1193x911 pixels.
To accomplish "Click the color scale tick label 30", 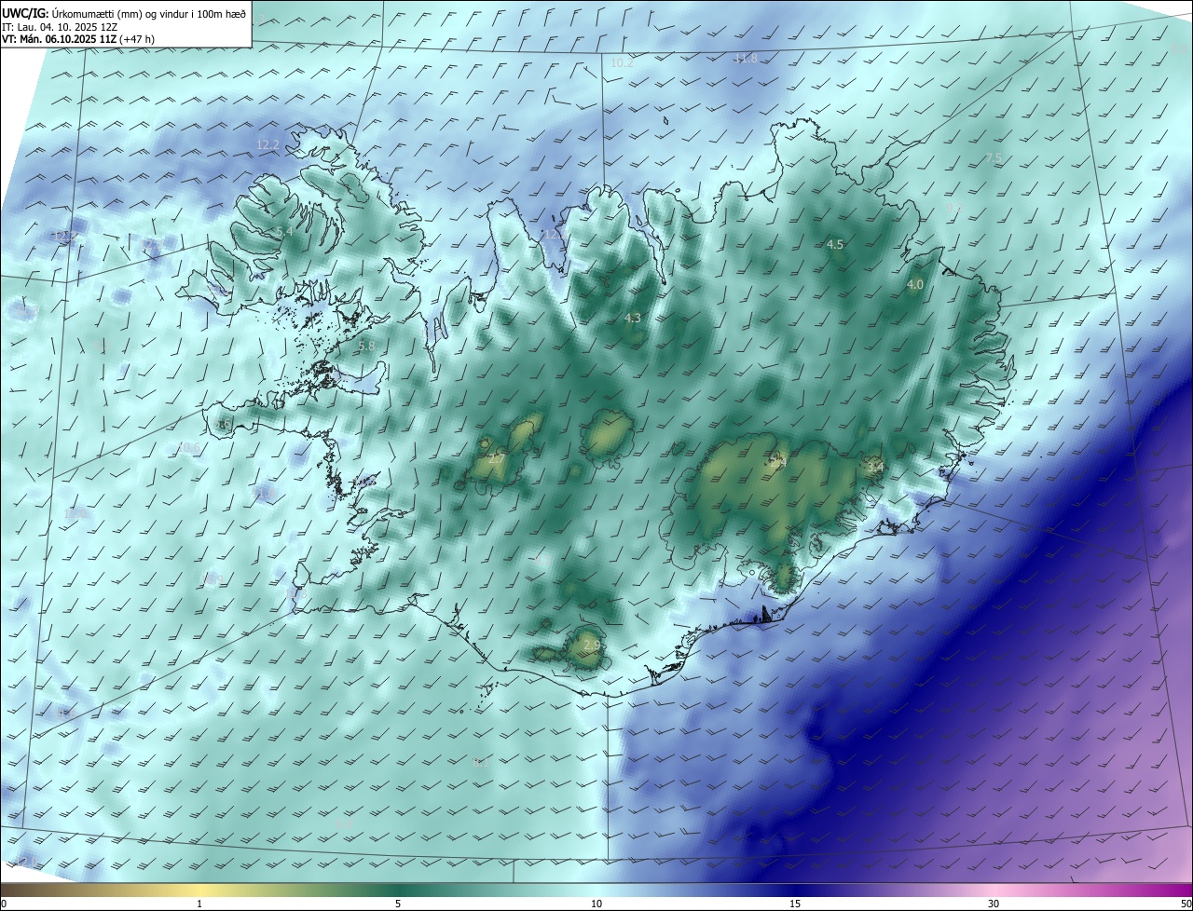I will tap(994, 904).
